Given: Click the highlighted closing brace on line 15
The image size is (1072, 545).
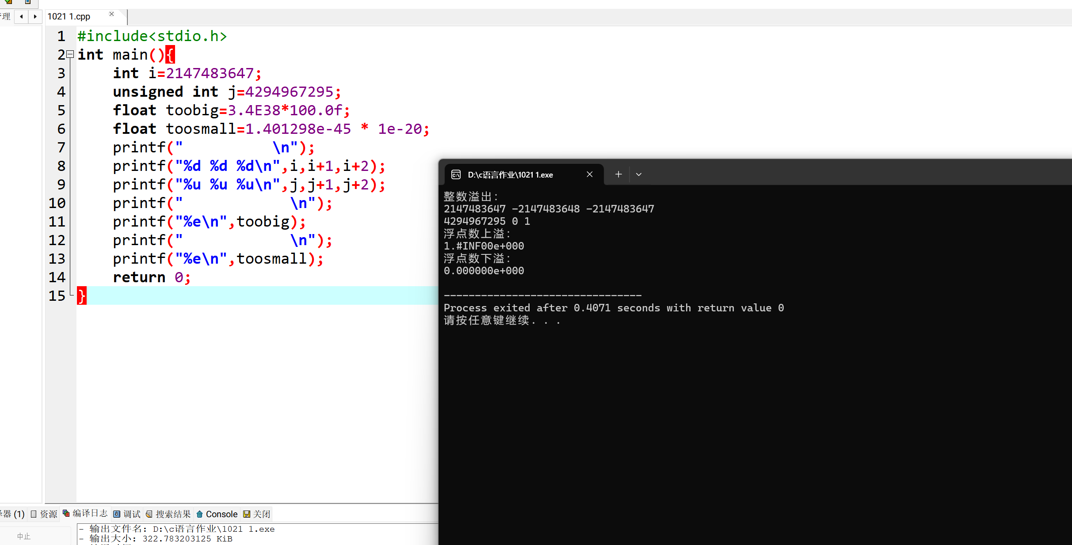Looking at the screenshot, I should [82, 295].
